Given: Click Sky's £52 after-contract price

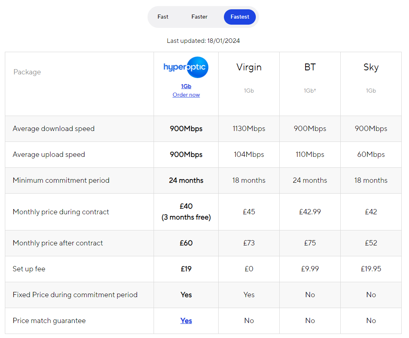Looking at the screenshot, I should pos(371,243).
